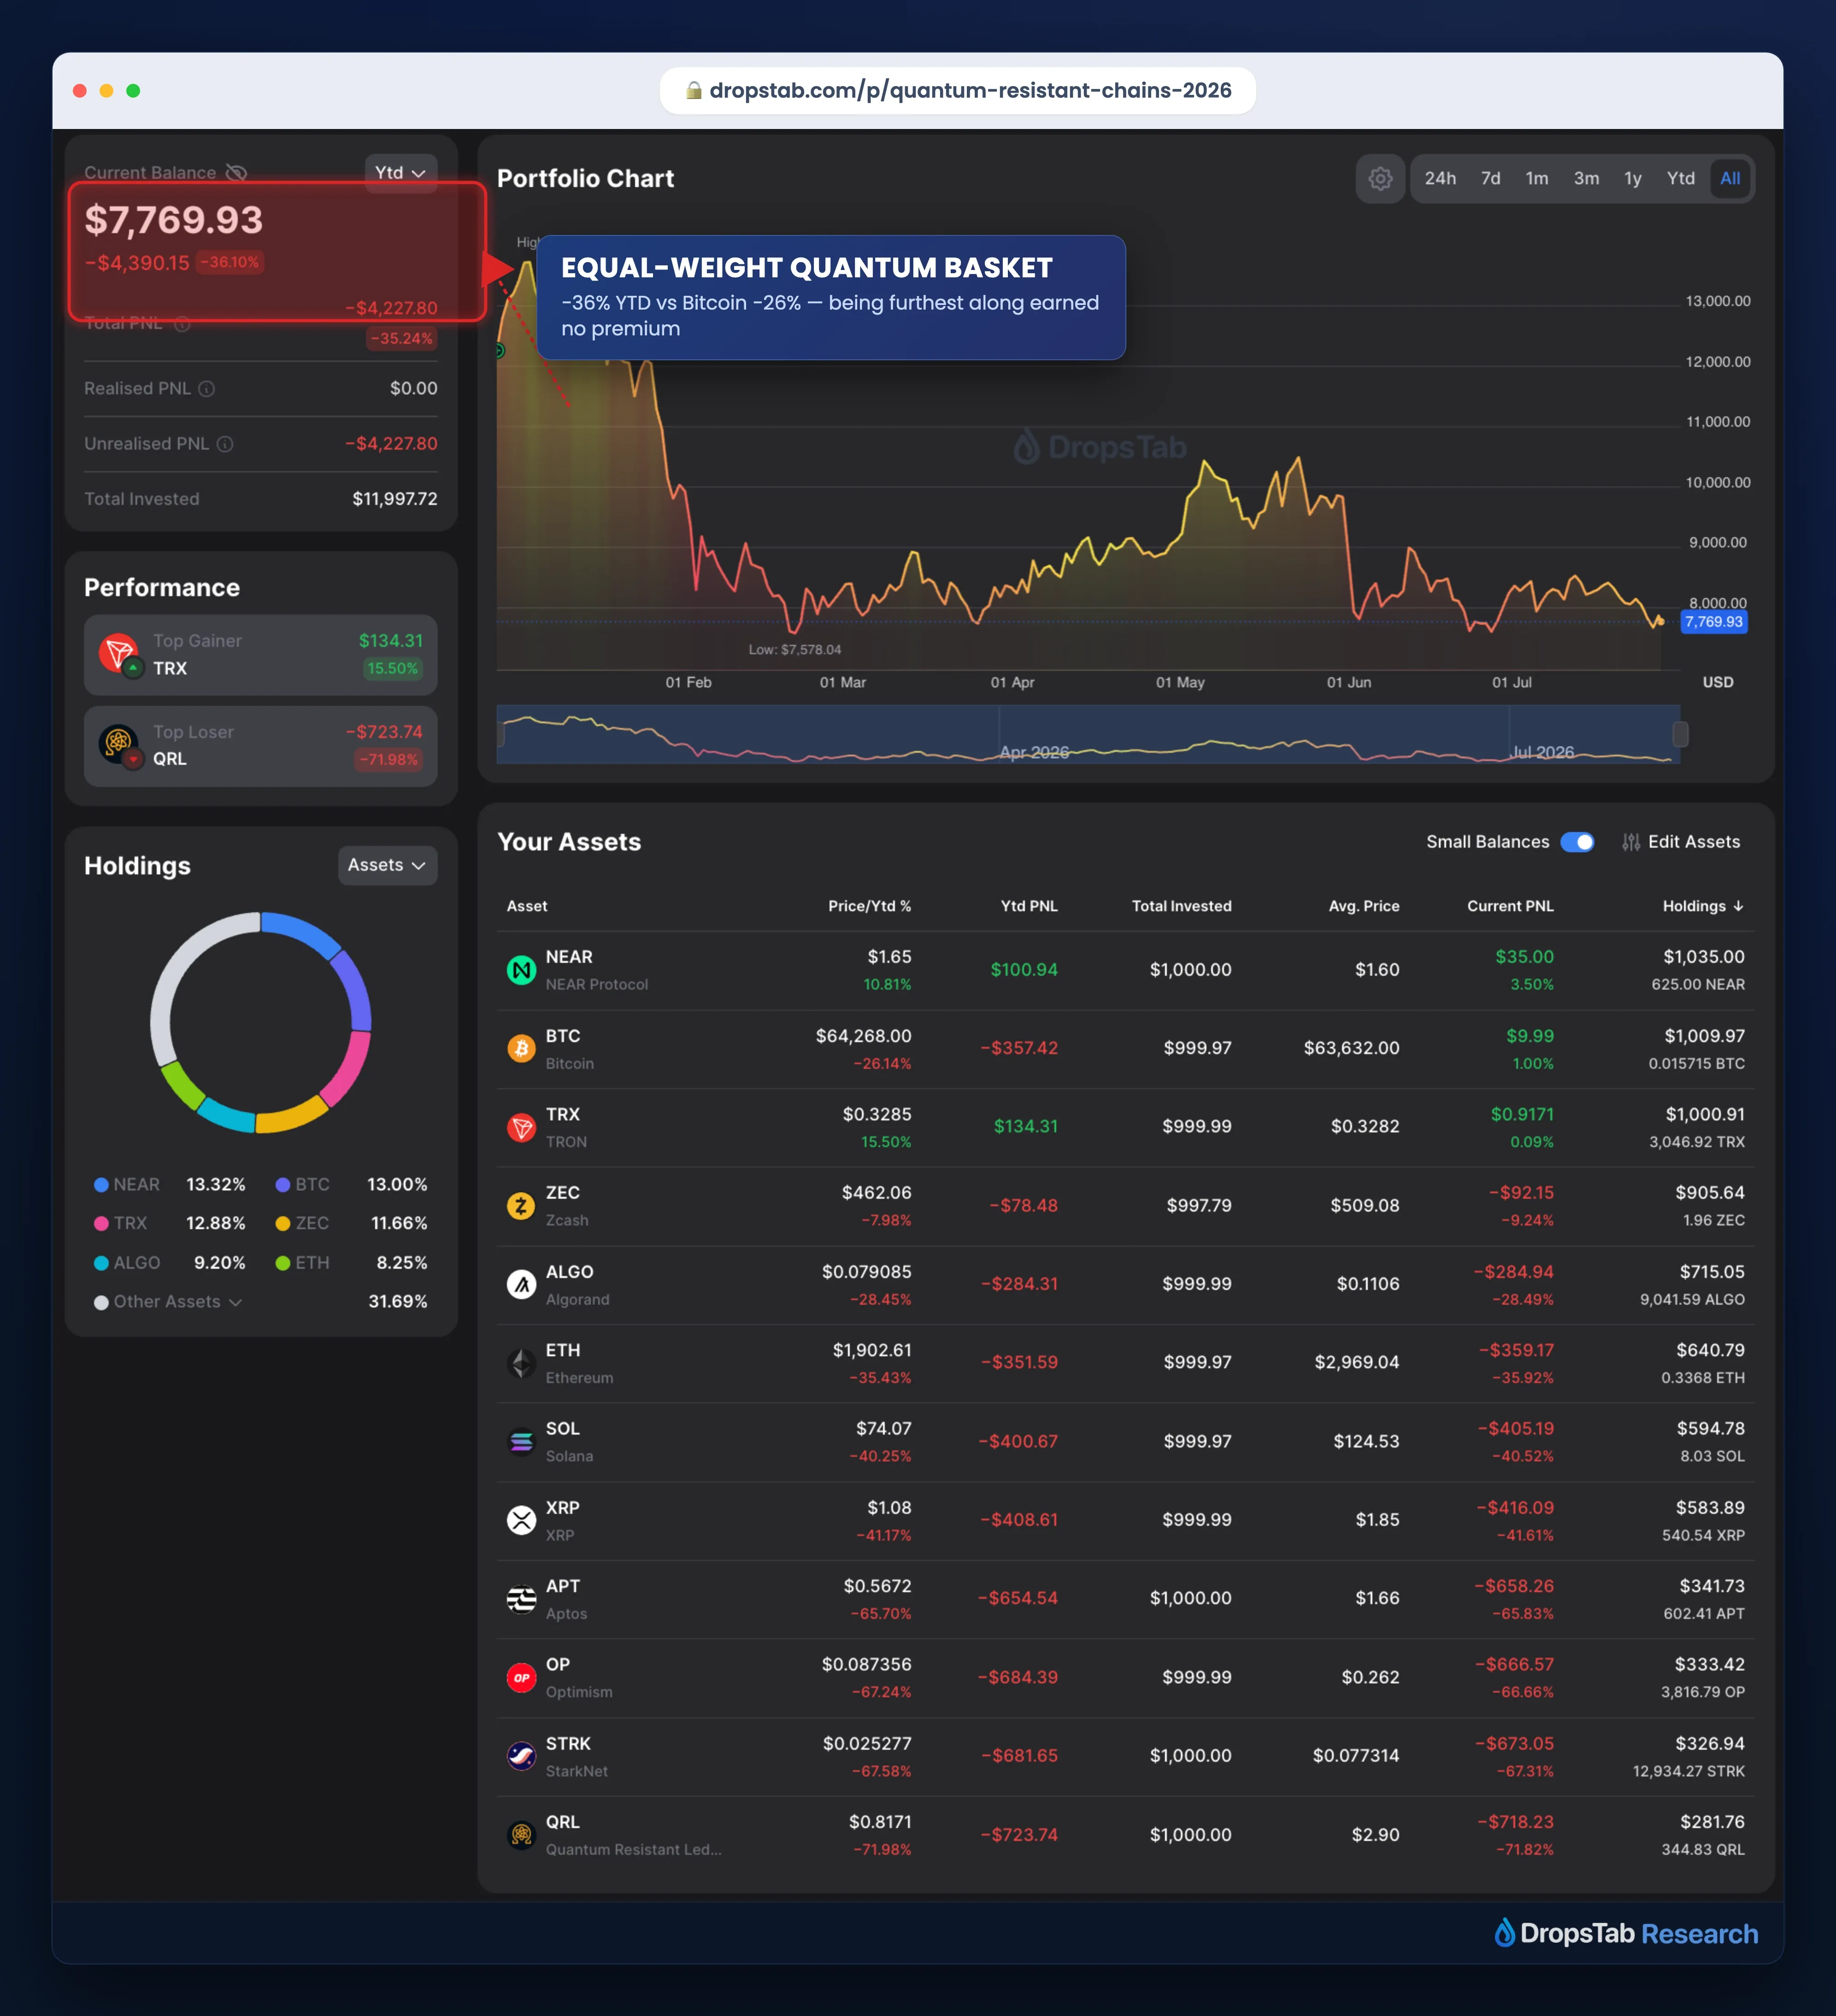Click the QRL coin icon in assets table
Image resolution: width=1836 pixels, height=2016 pixels.
click(521, 1835)
